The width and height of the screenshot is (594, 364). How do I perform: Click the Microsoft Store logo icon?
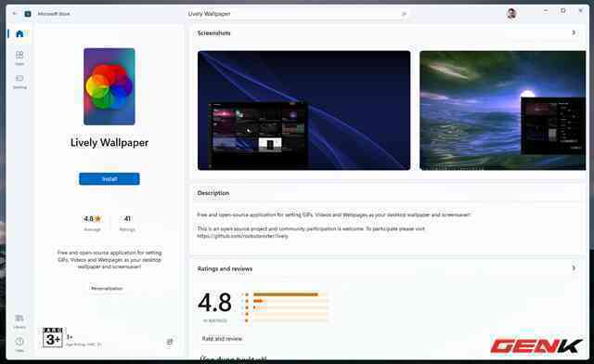28,14
